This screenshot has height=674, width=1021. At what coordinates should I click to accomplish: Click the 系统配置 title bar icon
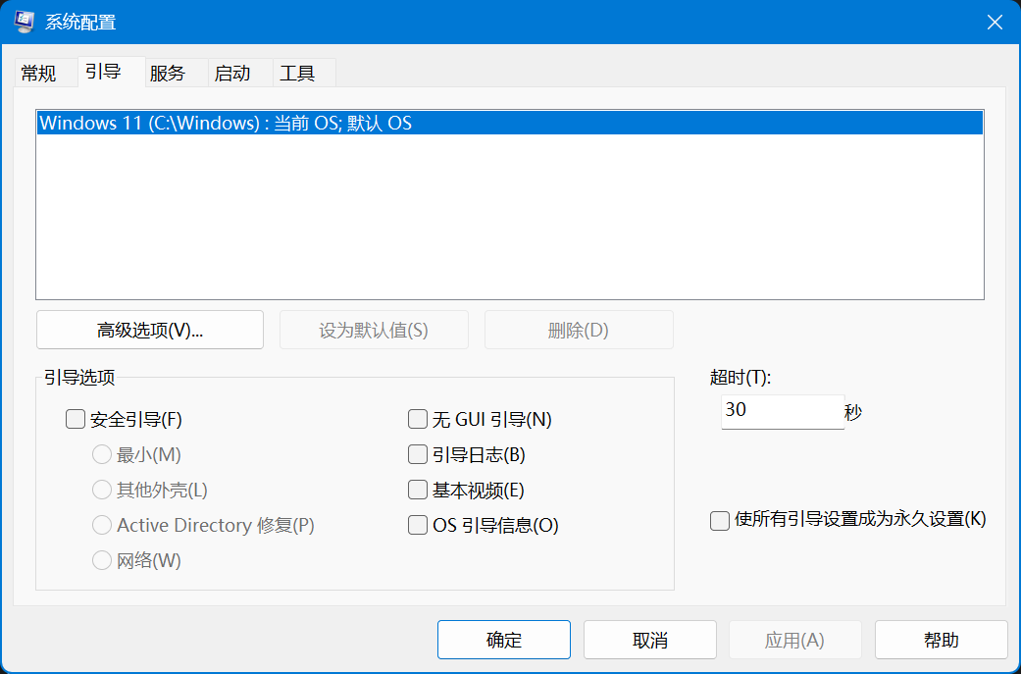[23, 21]
